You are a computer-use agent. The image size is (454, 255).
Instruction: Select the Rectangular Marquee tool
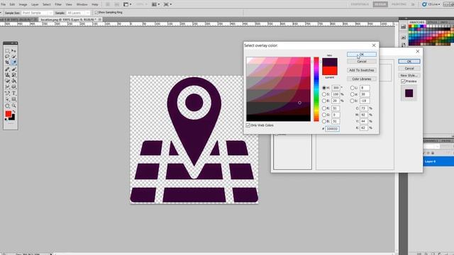pos(7,50)
